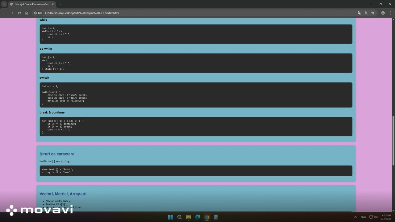Reload the page with refresh icon
The image size is (395, 222).
coord(19,13)
